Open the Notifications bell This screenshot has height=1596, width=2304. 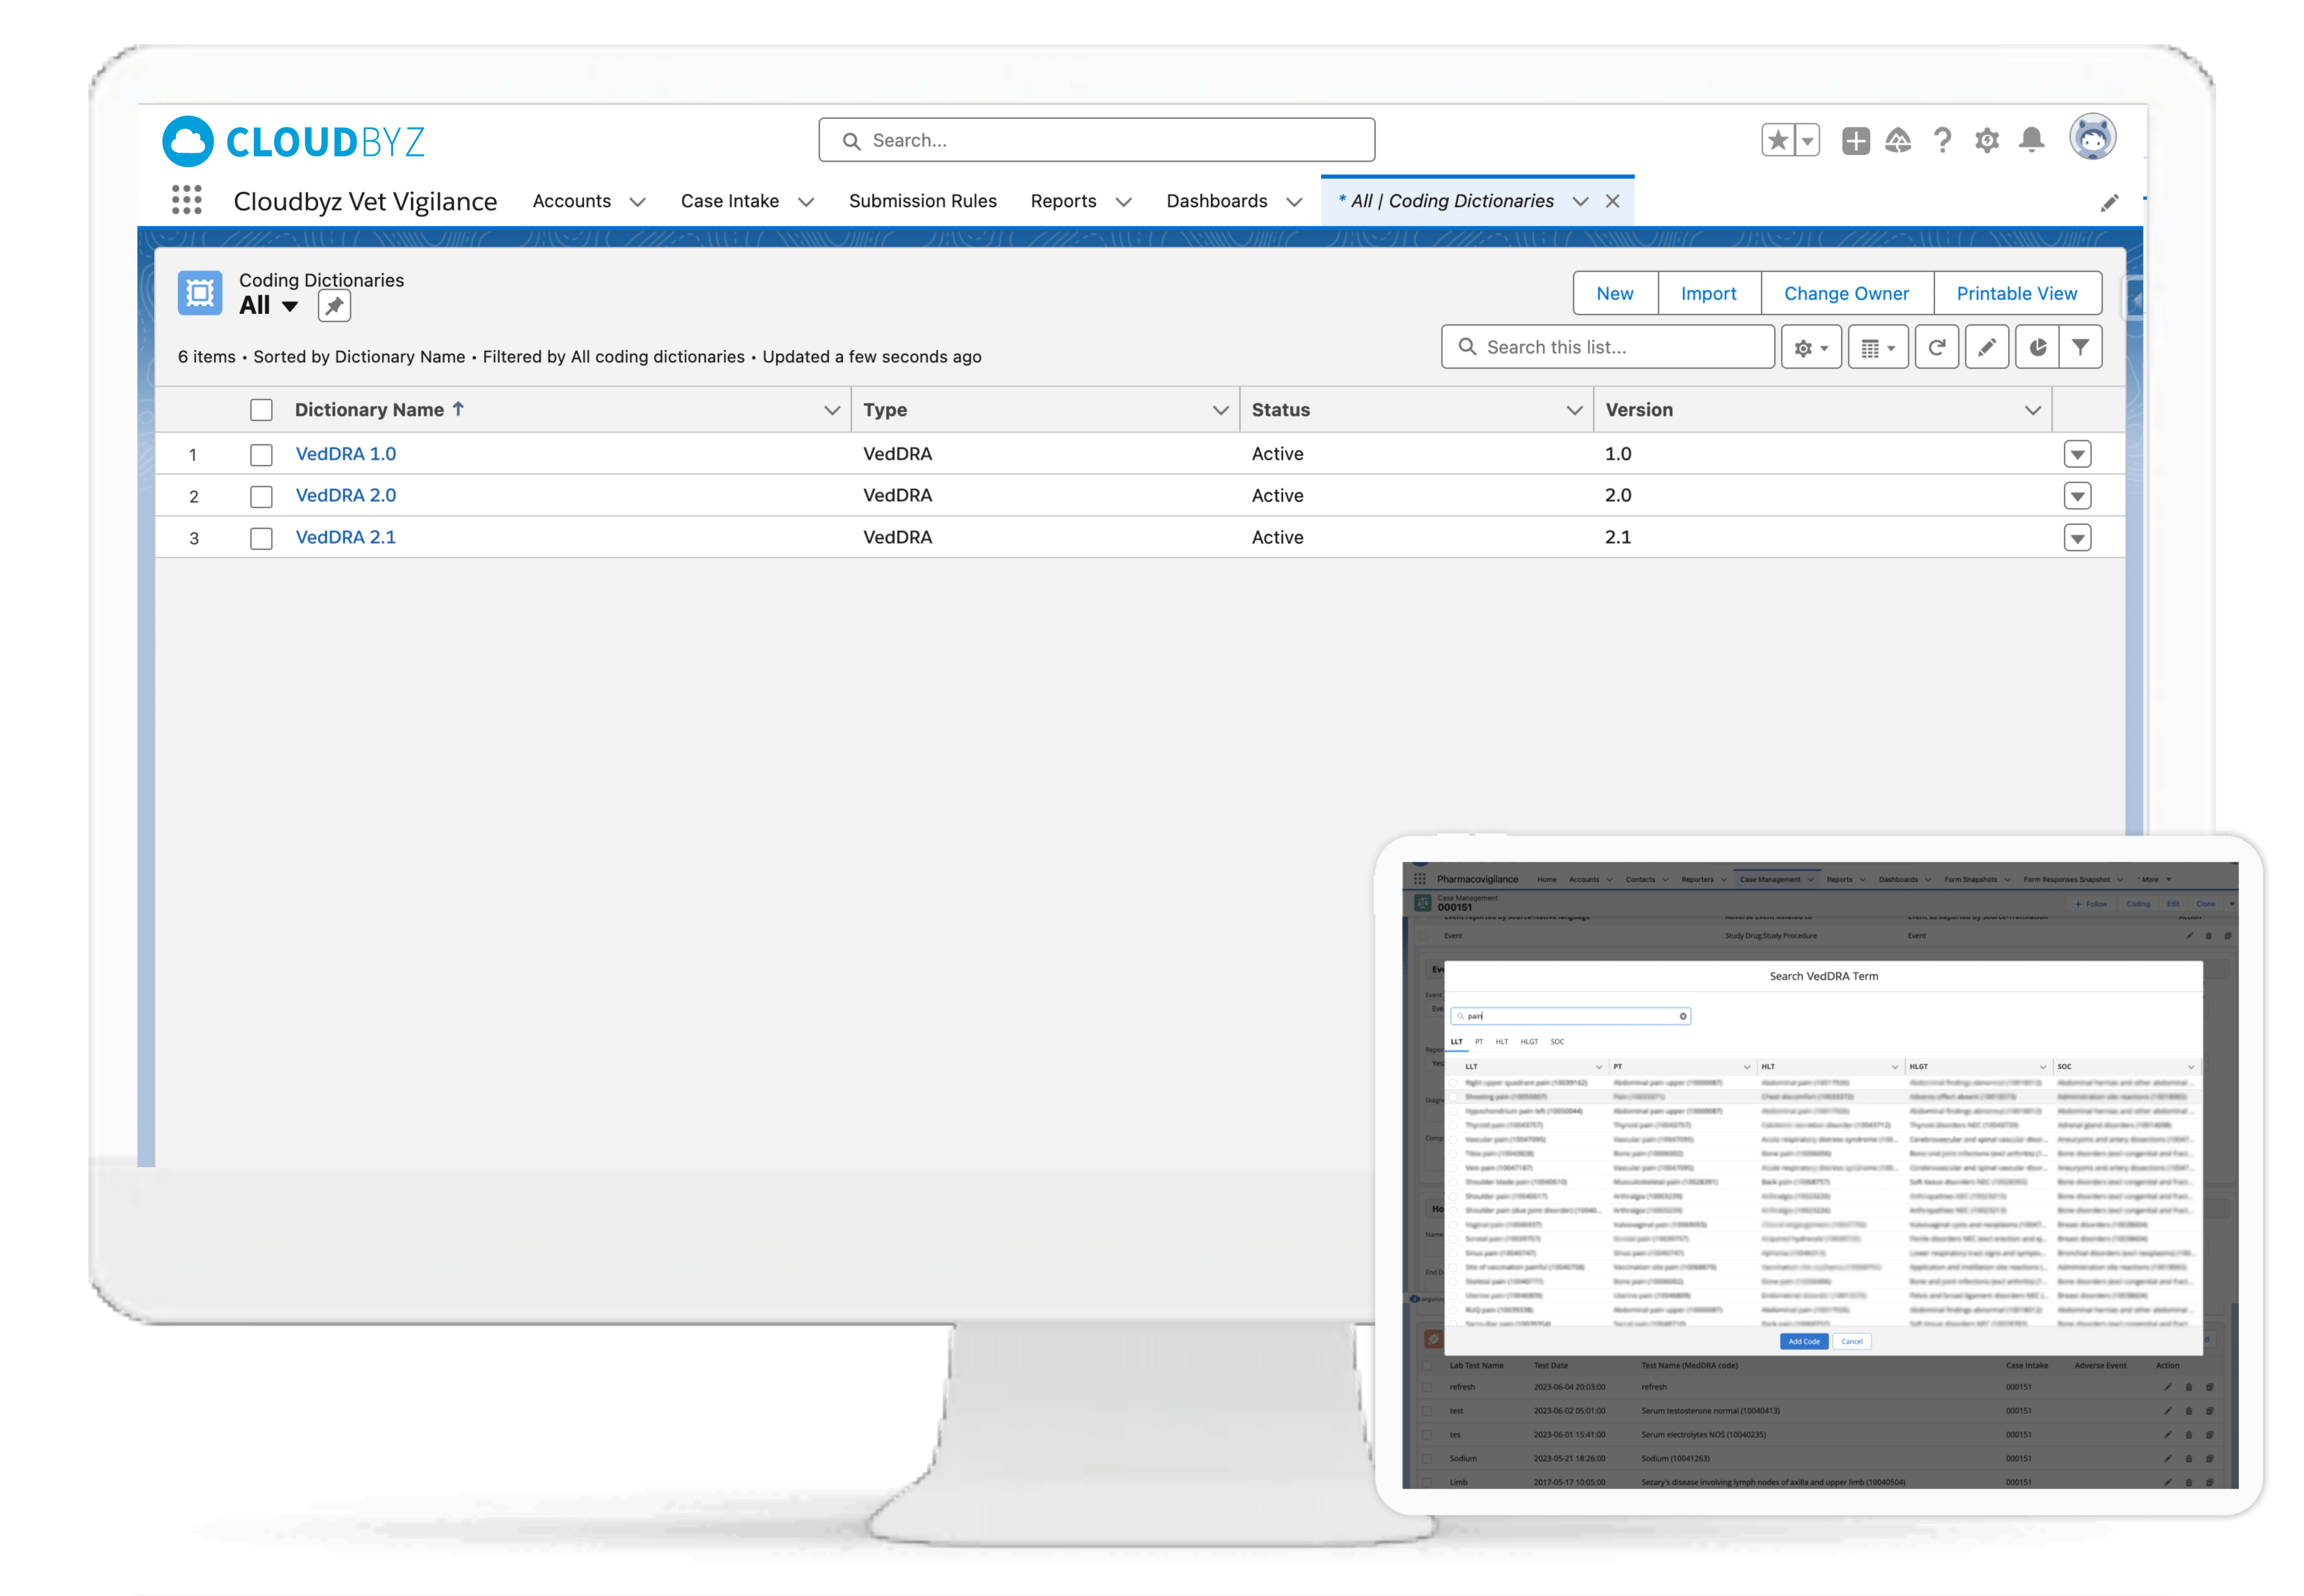pyautogui.click(x=2031, y=140)
